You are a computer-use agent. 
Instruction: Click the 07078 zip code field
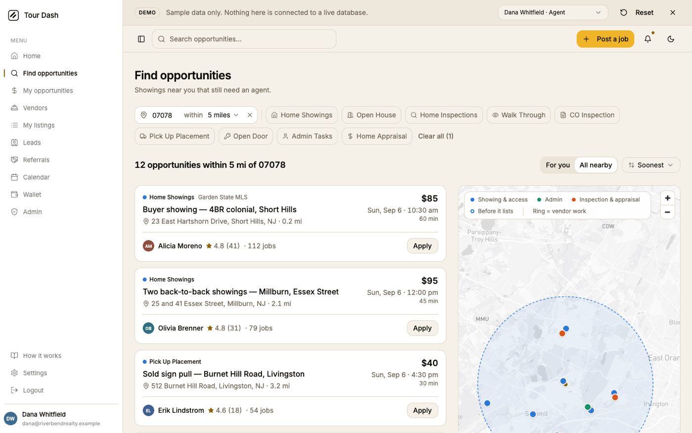164,115
